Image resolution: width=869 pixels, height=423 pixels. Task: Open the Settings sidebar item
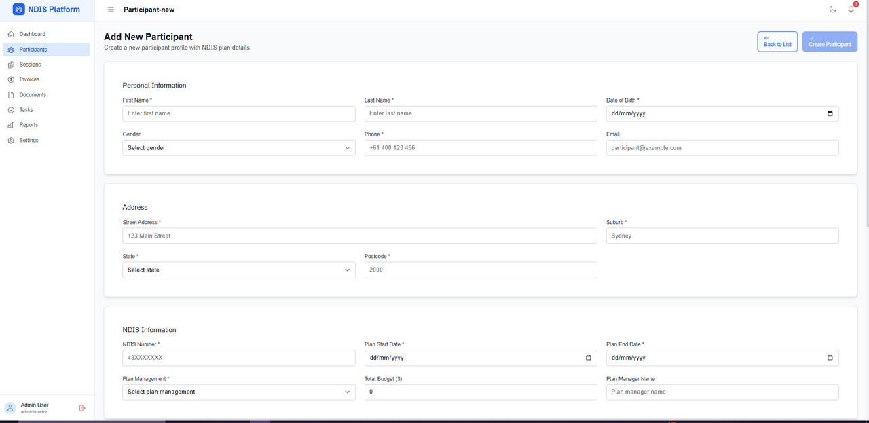point(46,141)
